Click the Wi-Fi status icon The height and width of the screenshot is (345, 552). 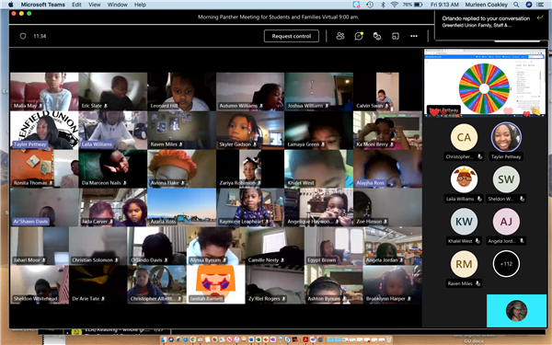[395, 5]
